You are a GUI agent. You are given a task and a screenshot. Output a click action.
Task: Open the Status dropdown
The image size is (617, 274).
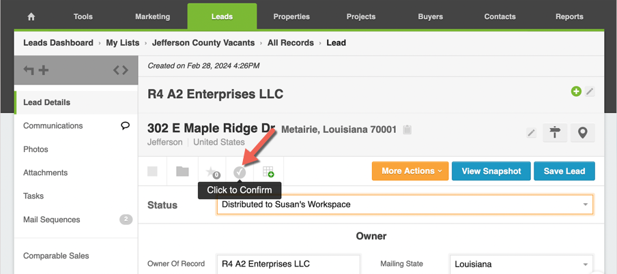tap(405, 204)
